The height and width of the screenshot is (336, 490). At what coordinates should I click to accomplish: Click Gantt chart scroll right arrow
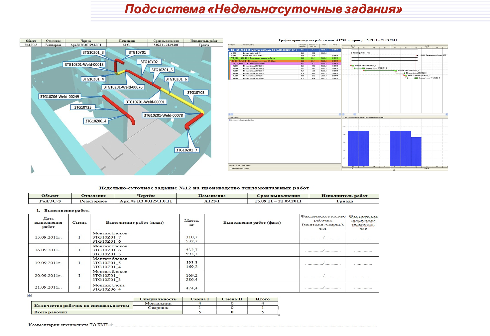click(x=447, y=114)
